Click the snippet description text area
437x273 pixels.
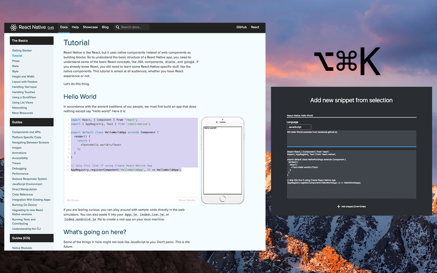(351, 139)
